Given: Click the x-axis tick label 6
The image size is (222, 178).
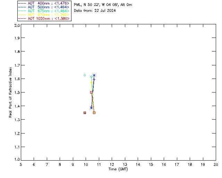Looking at the screenshot, I should tap(34, 164).
